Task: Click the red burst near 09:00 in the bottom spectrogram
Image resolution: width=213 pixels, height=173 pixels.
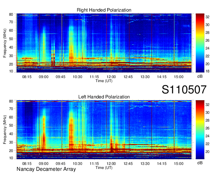Action: [x=44, y=133]
